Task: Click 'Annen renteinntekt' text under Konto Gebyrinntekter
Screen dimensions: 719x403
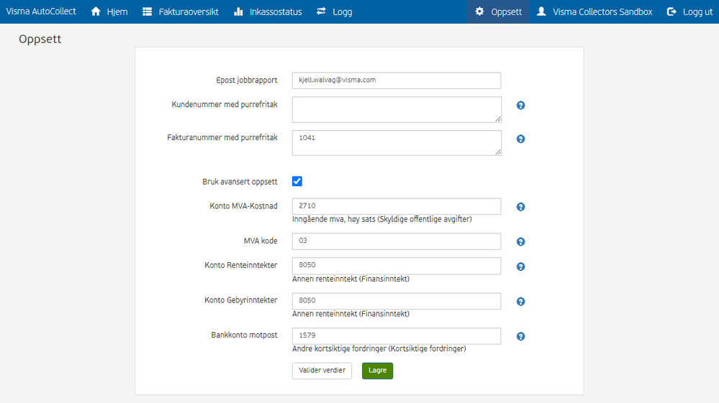Action: click(x=351, y=314)
